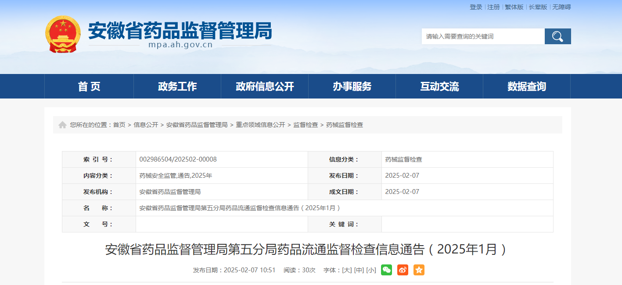This screenshot has width=622, height=285.
Task: Click 注册 link at top
Action: tap(493, 7)
